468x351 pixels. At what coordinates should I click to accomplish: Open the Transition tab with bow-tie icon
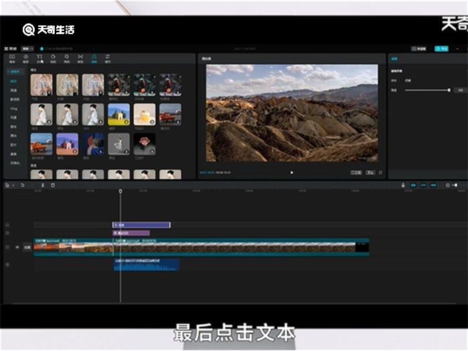pyautogui.click(x=80, y=58)
